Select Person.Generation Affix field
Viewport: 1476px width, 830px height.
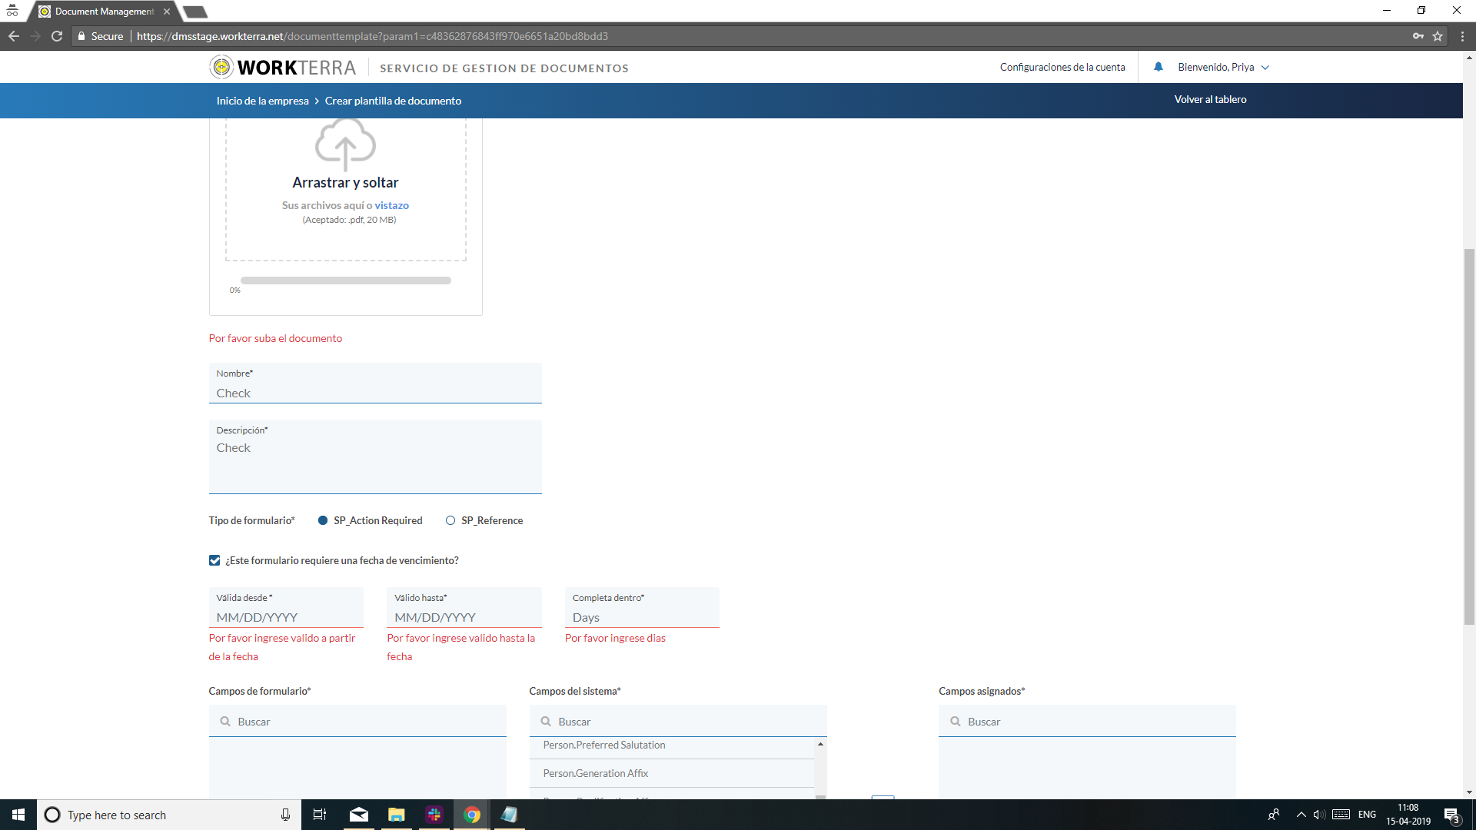[x=672, y=774]
